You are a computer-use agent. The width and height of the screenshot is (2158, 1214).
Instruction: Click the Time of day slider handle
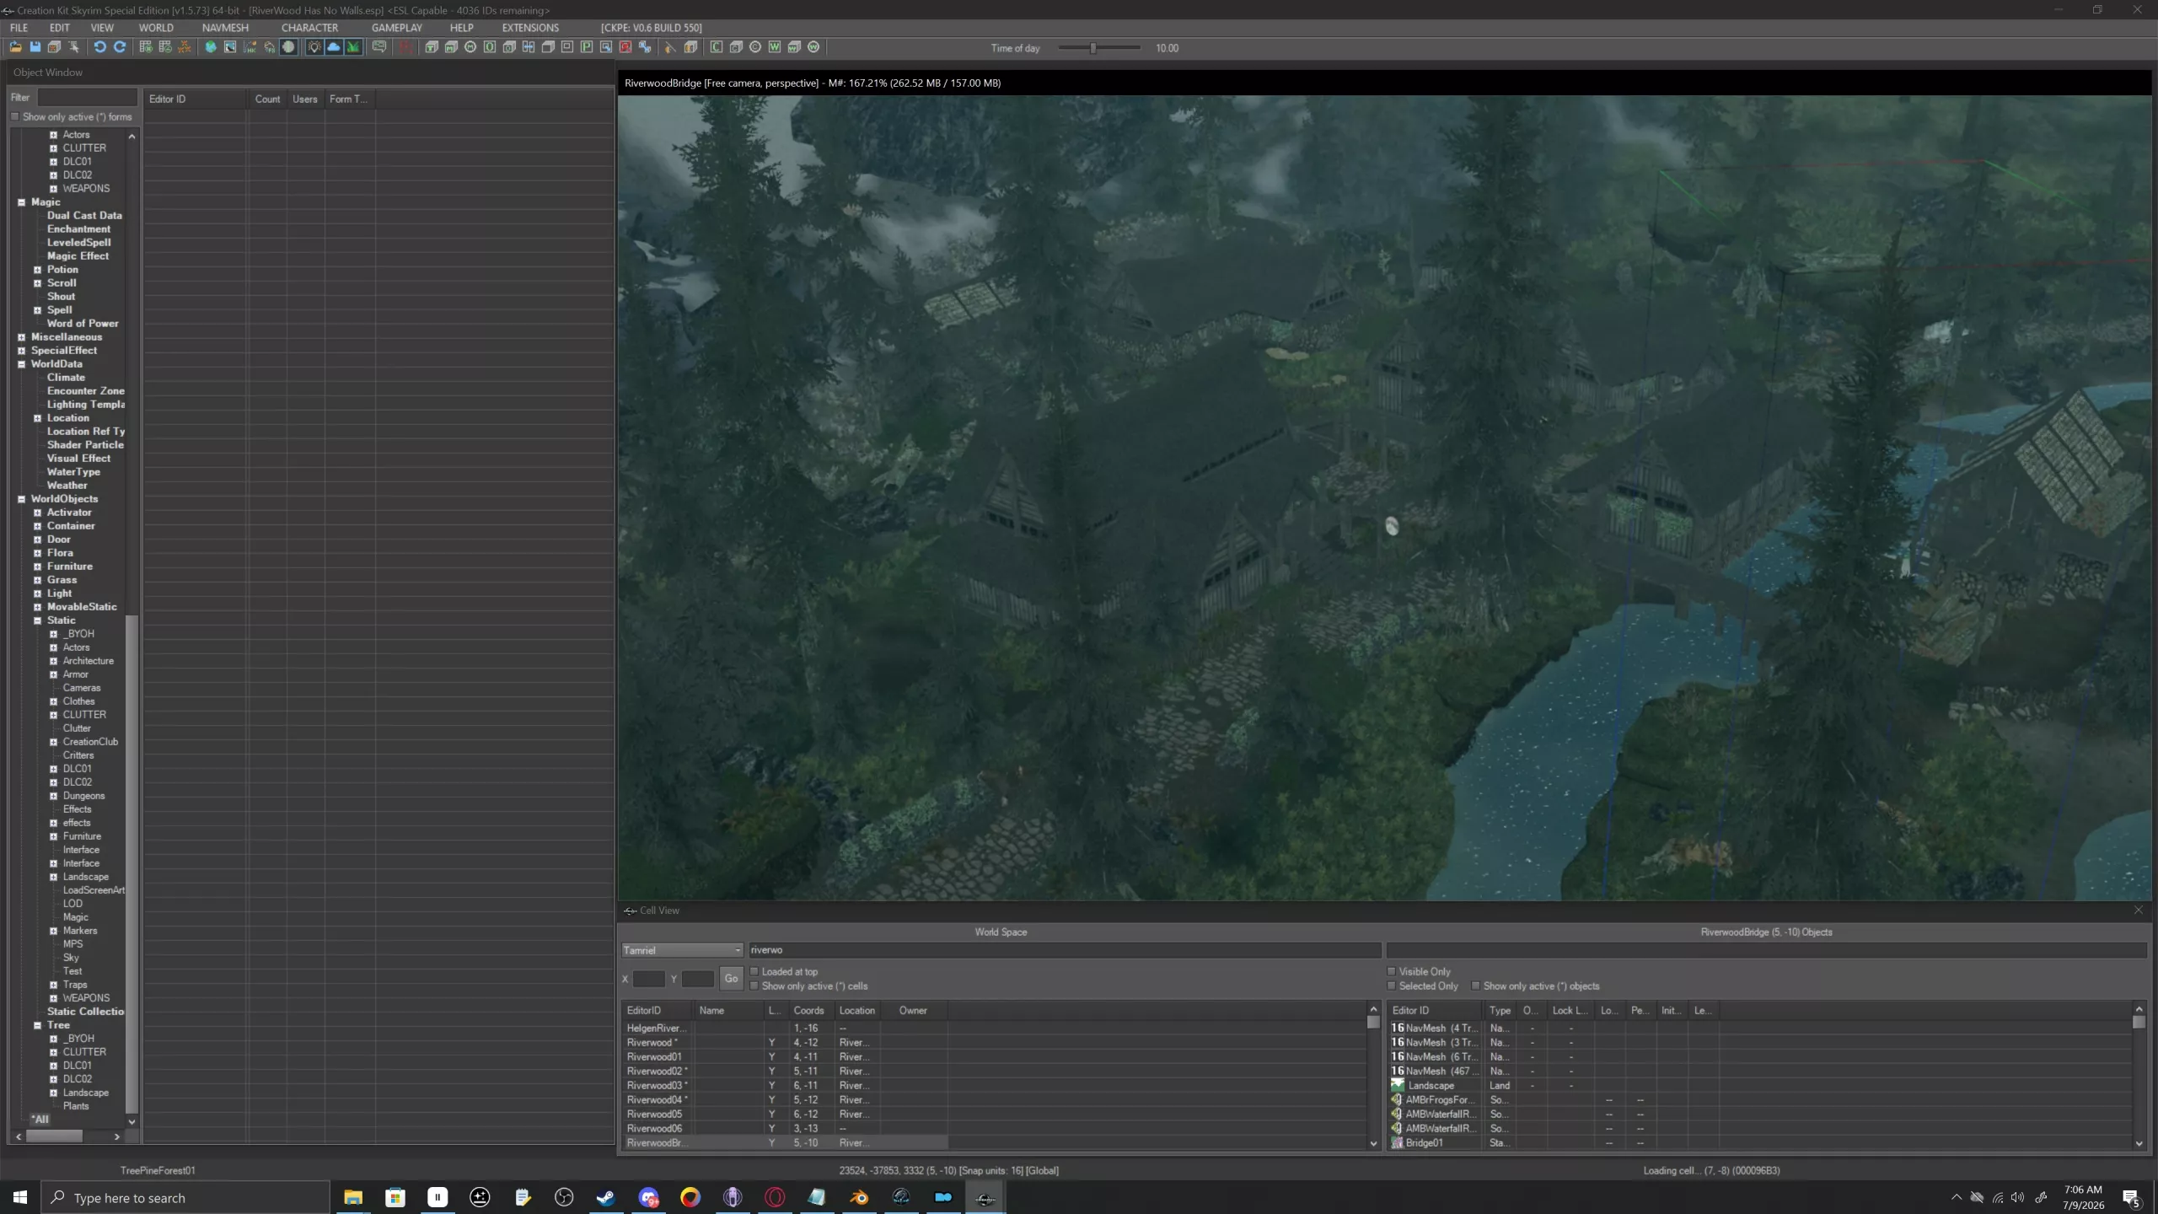point(1093,48)
